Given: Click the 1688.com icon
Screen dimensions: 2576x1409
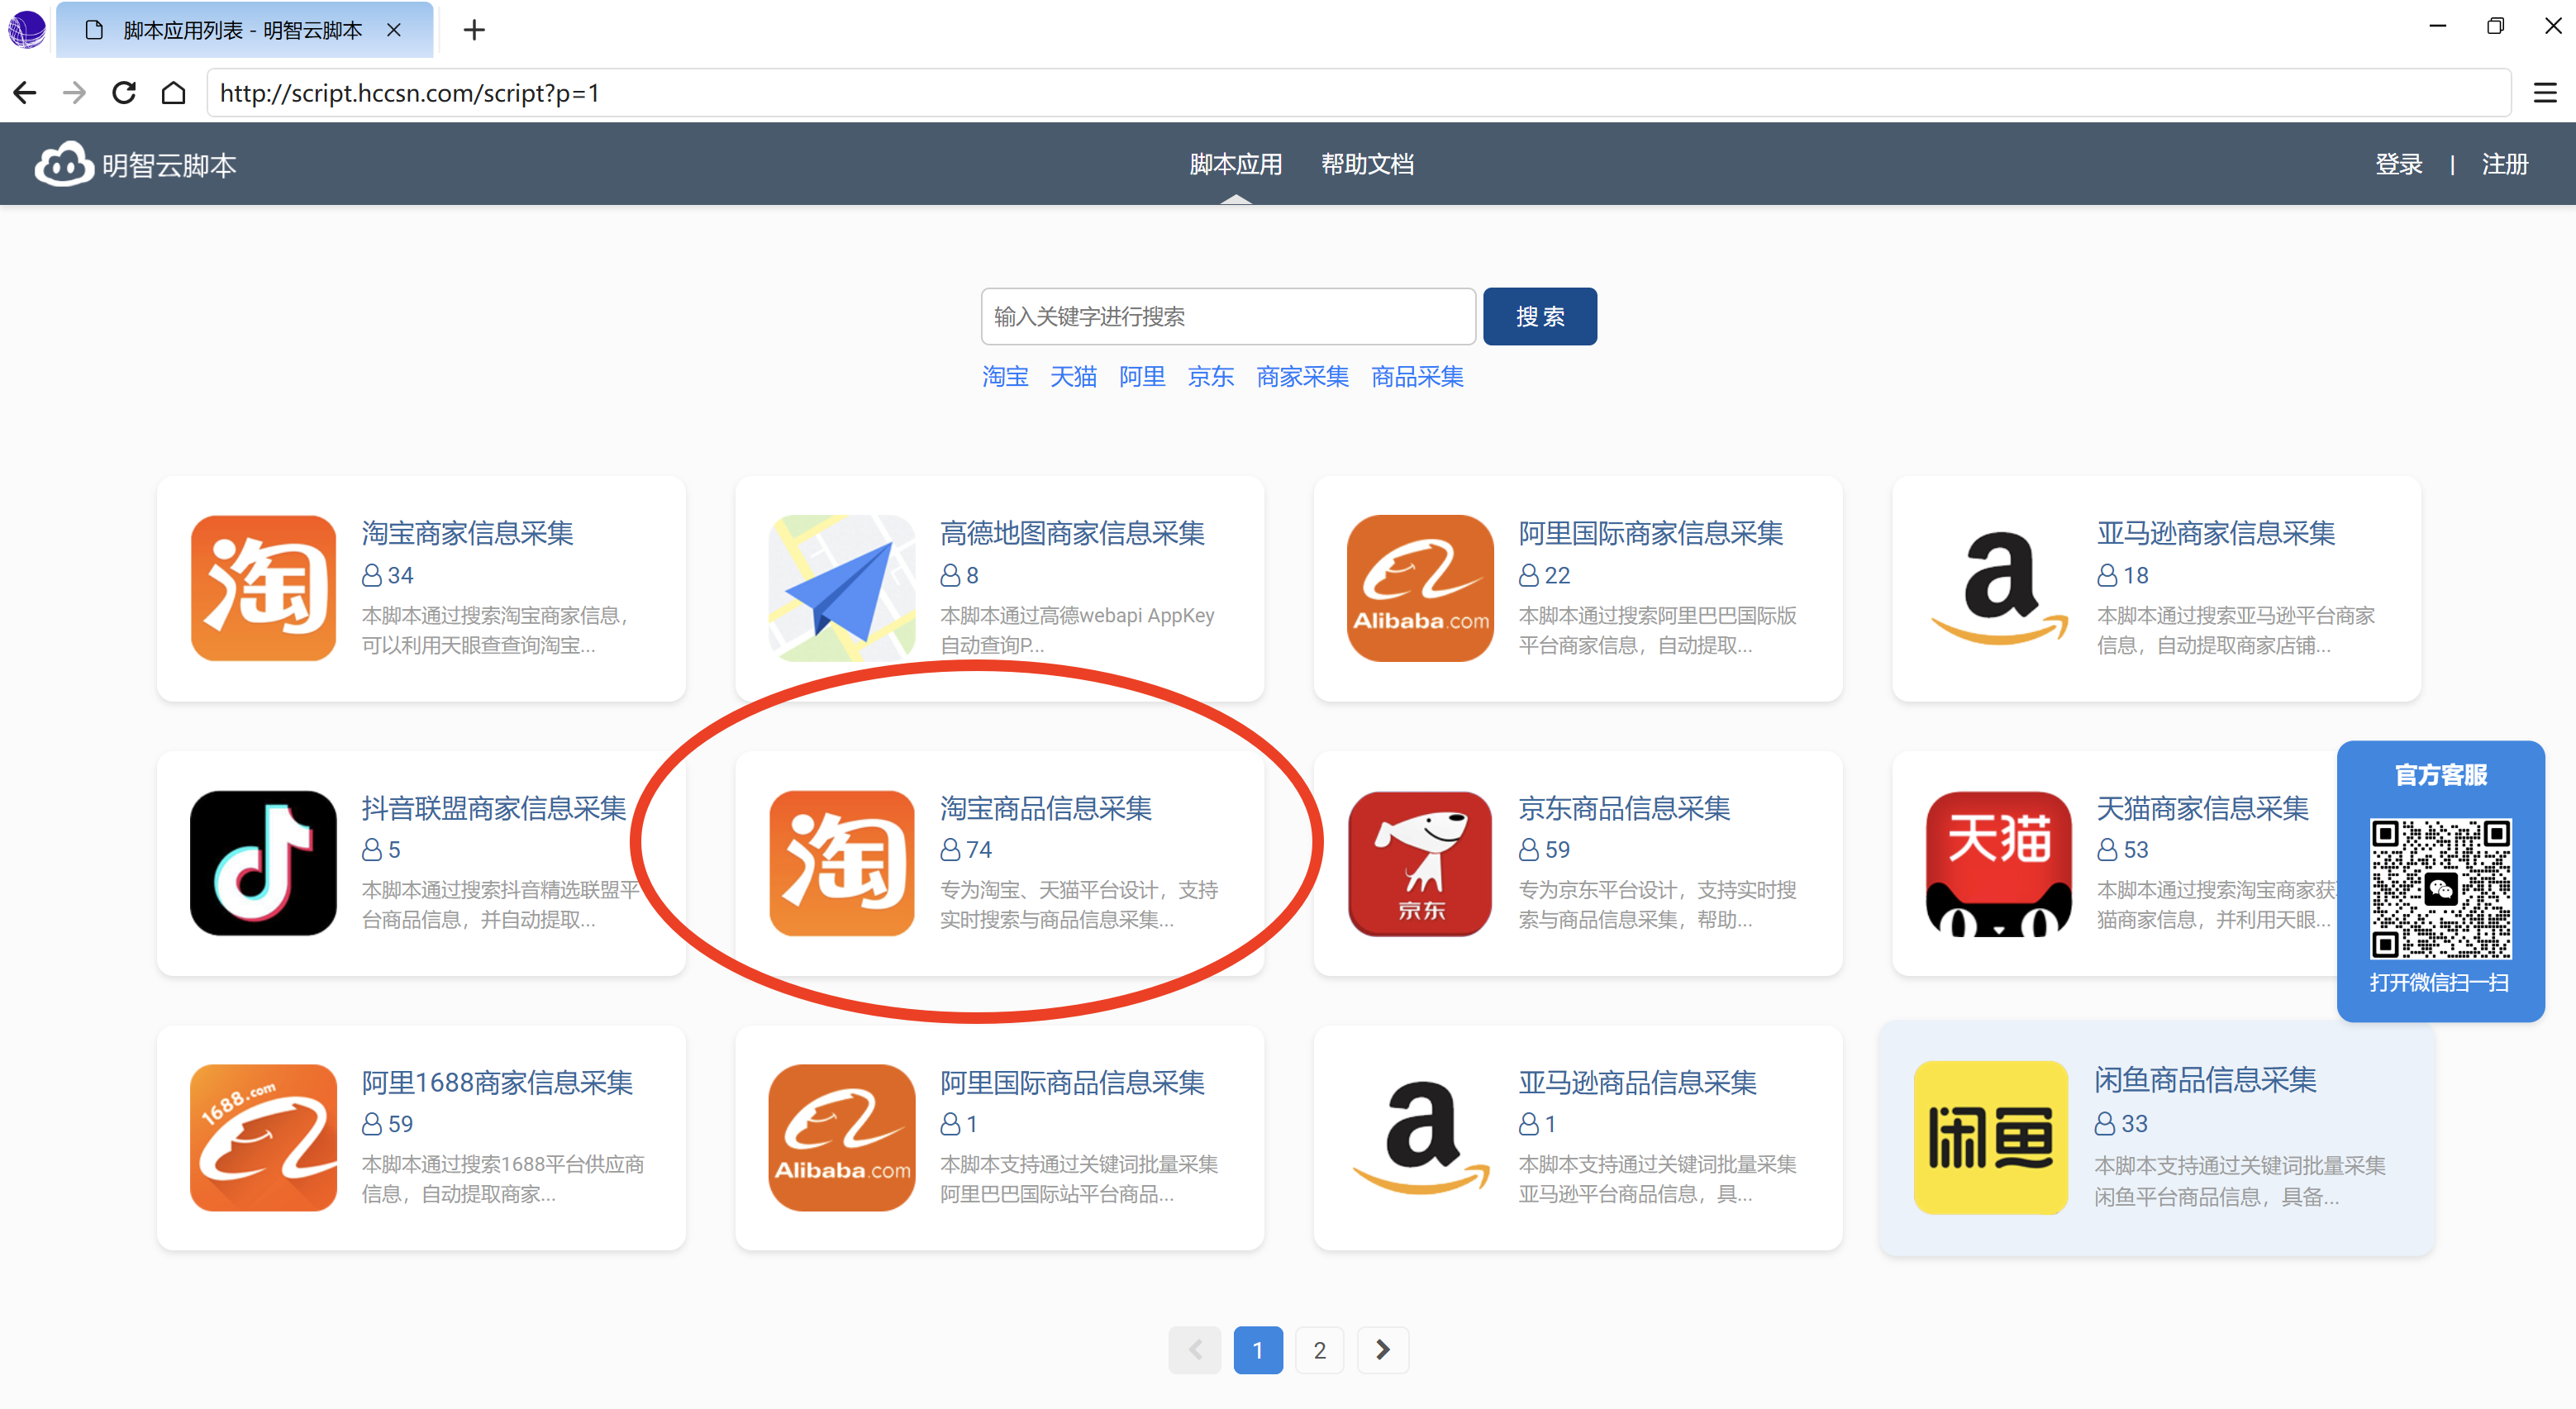Looking at the screenshot, I should tap(263, 1138).
